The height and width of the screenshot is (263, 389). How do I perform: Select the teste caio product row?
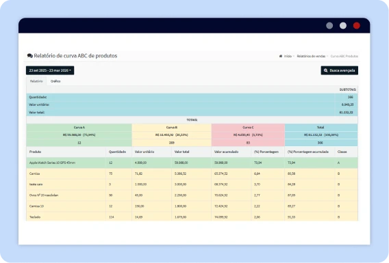(192, 184)
